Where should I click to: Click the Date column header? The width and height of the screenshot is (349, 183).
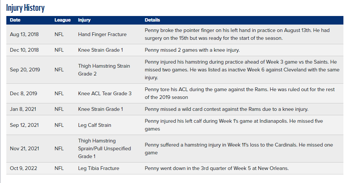[15, 20]
